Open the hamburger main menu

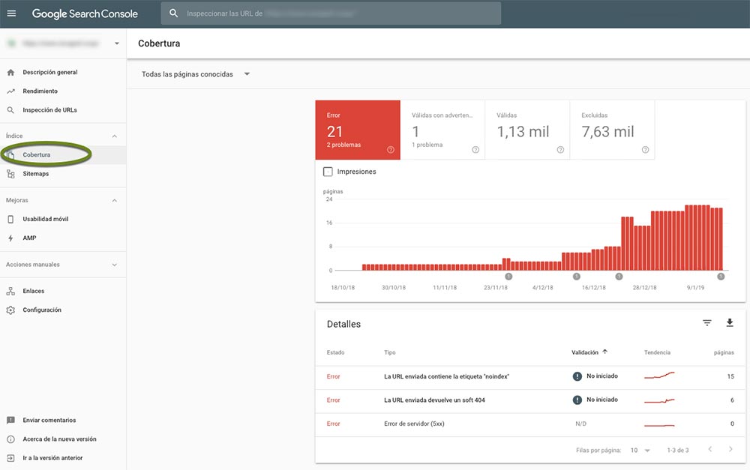(x=11, y=13)
